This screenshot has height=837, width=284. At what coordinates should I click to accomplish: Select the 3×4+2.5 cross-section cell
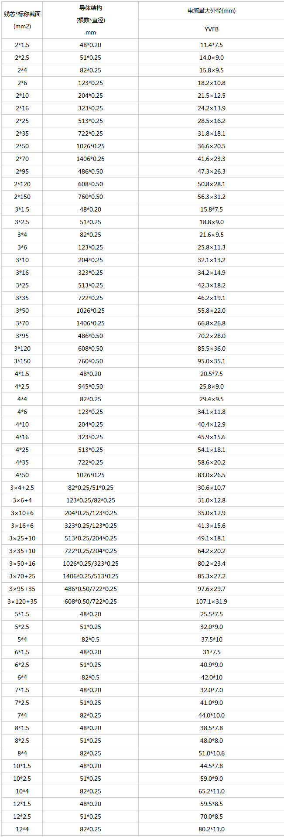(22, 488)
